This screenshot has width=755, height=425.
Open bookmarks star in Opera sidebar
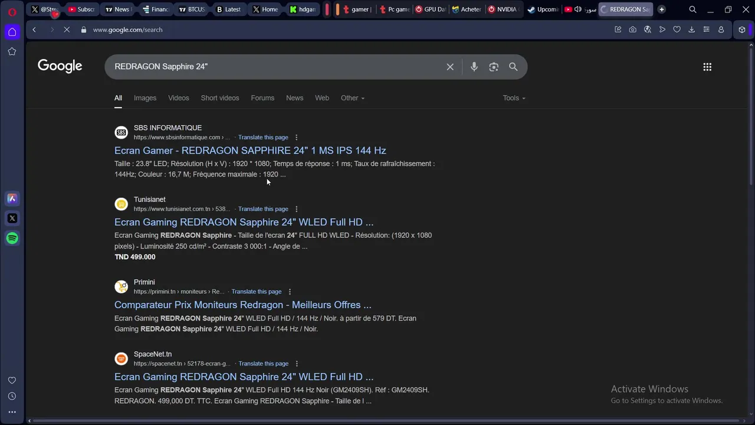(x=12, y=52)
